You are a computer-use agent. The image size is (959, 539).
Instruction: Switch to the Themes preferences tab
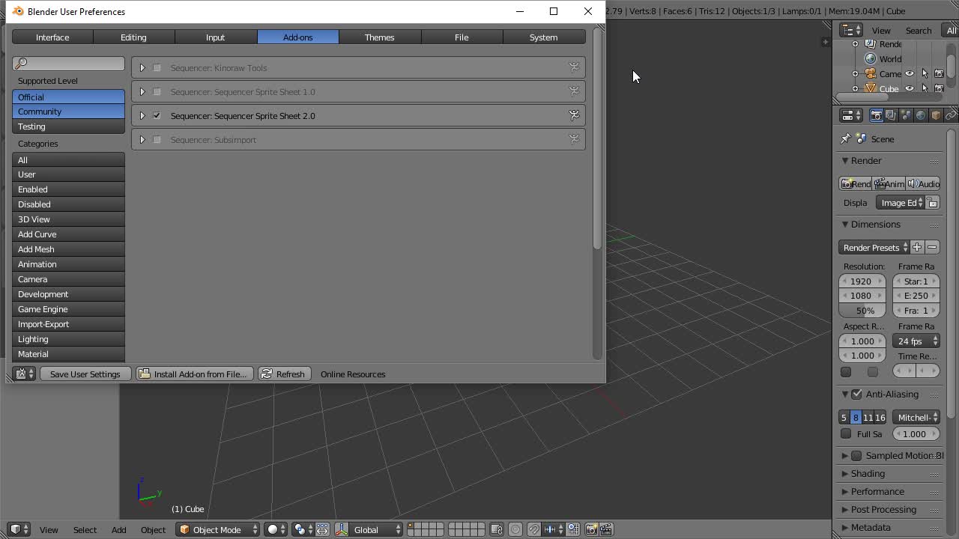(379, 37)
